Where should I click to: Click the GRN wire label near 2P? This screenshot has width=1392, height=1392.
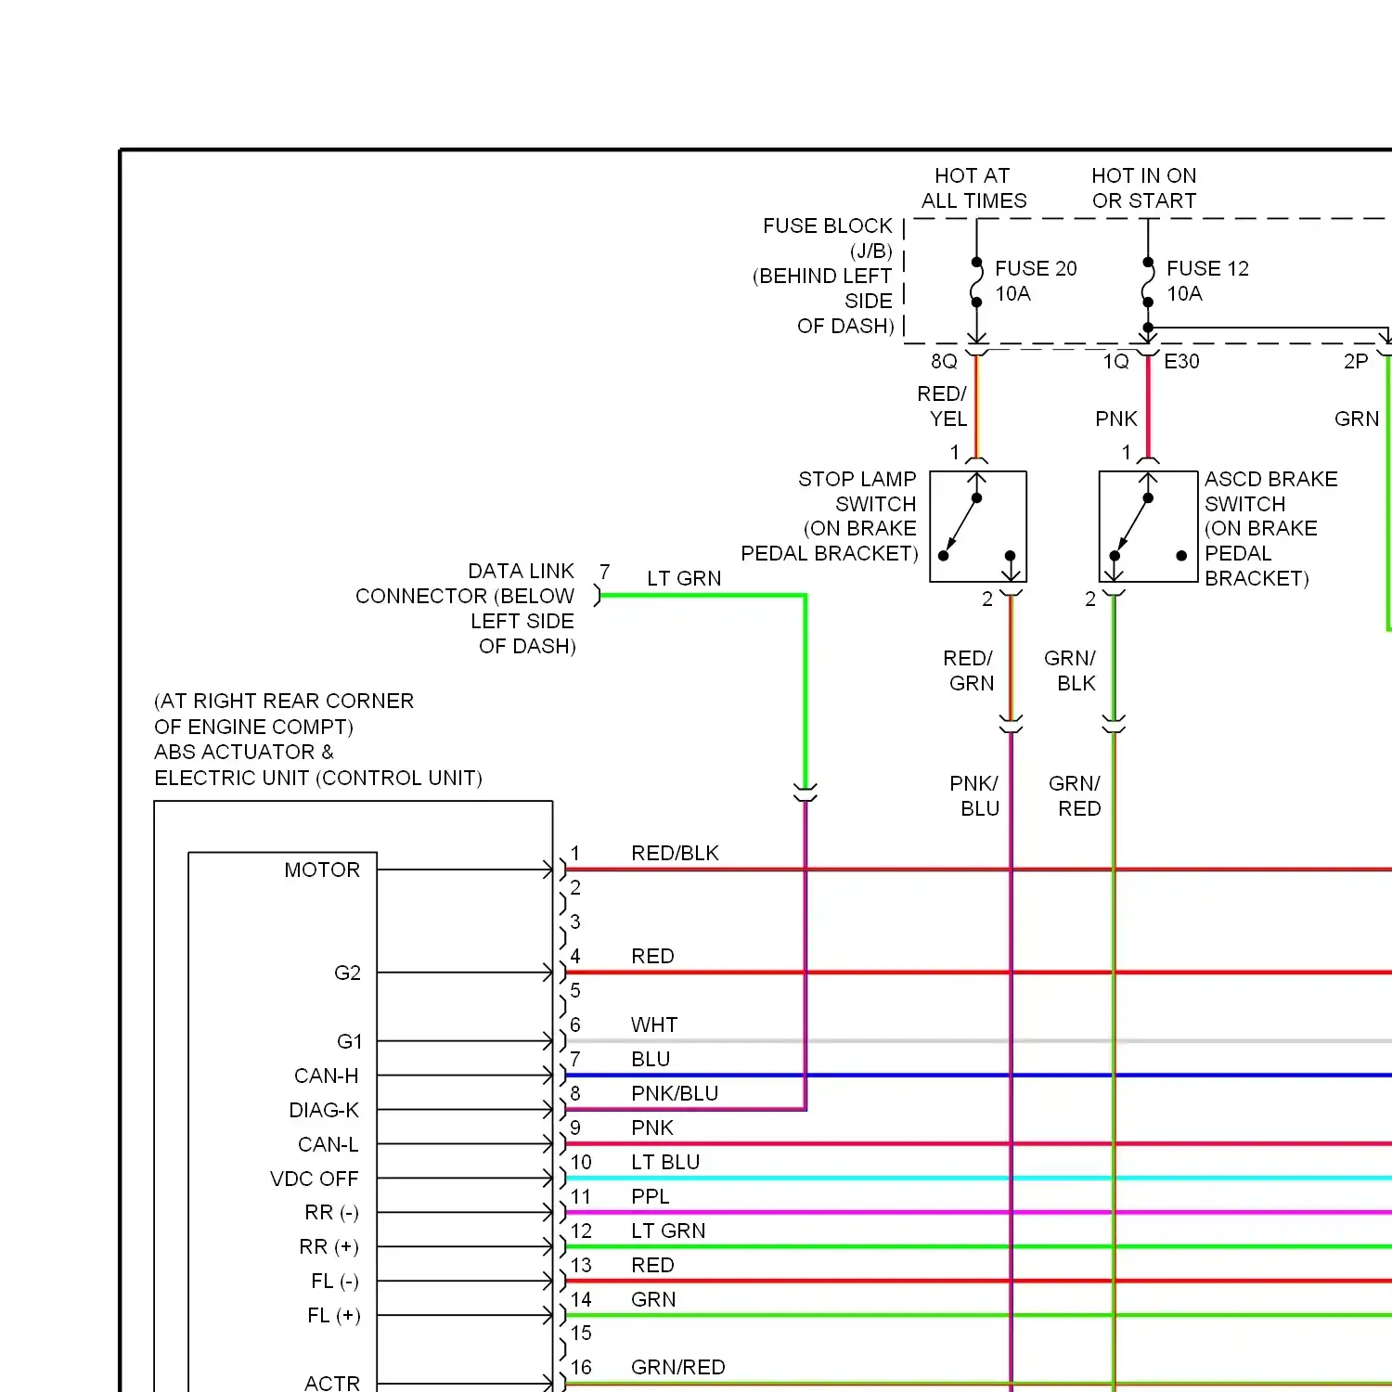coord(1357,419)
